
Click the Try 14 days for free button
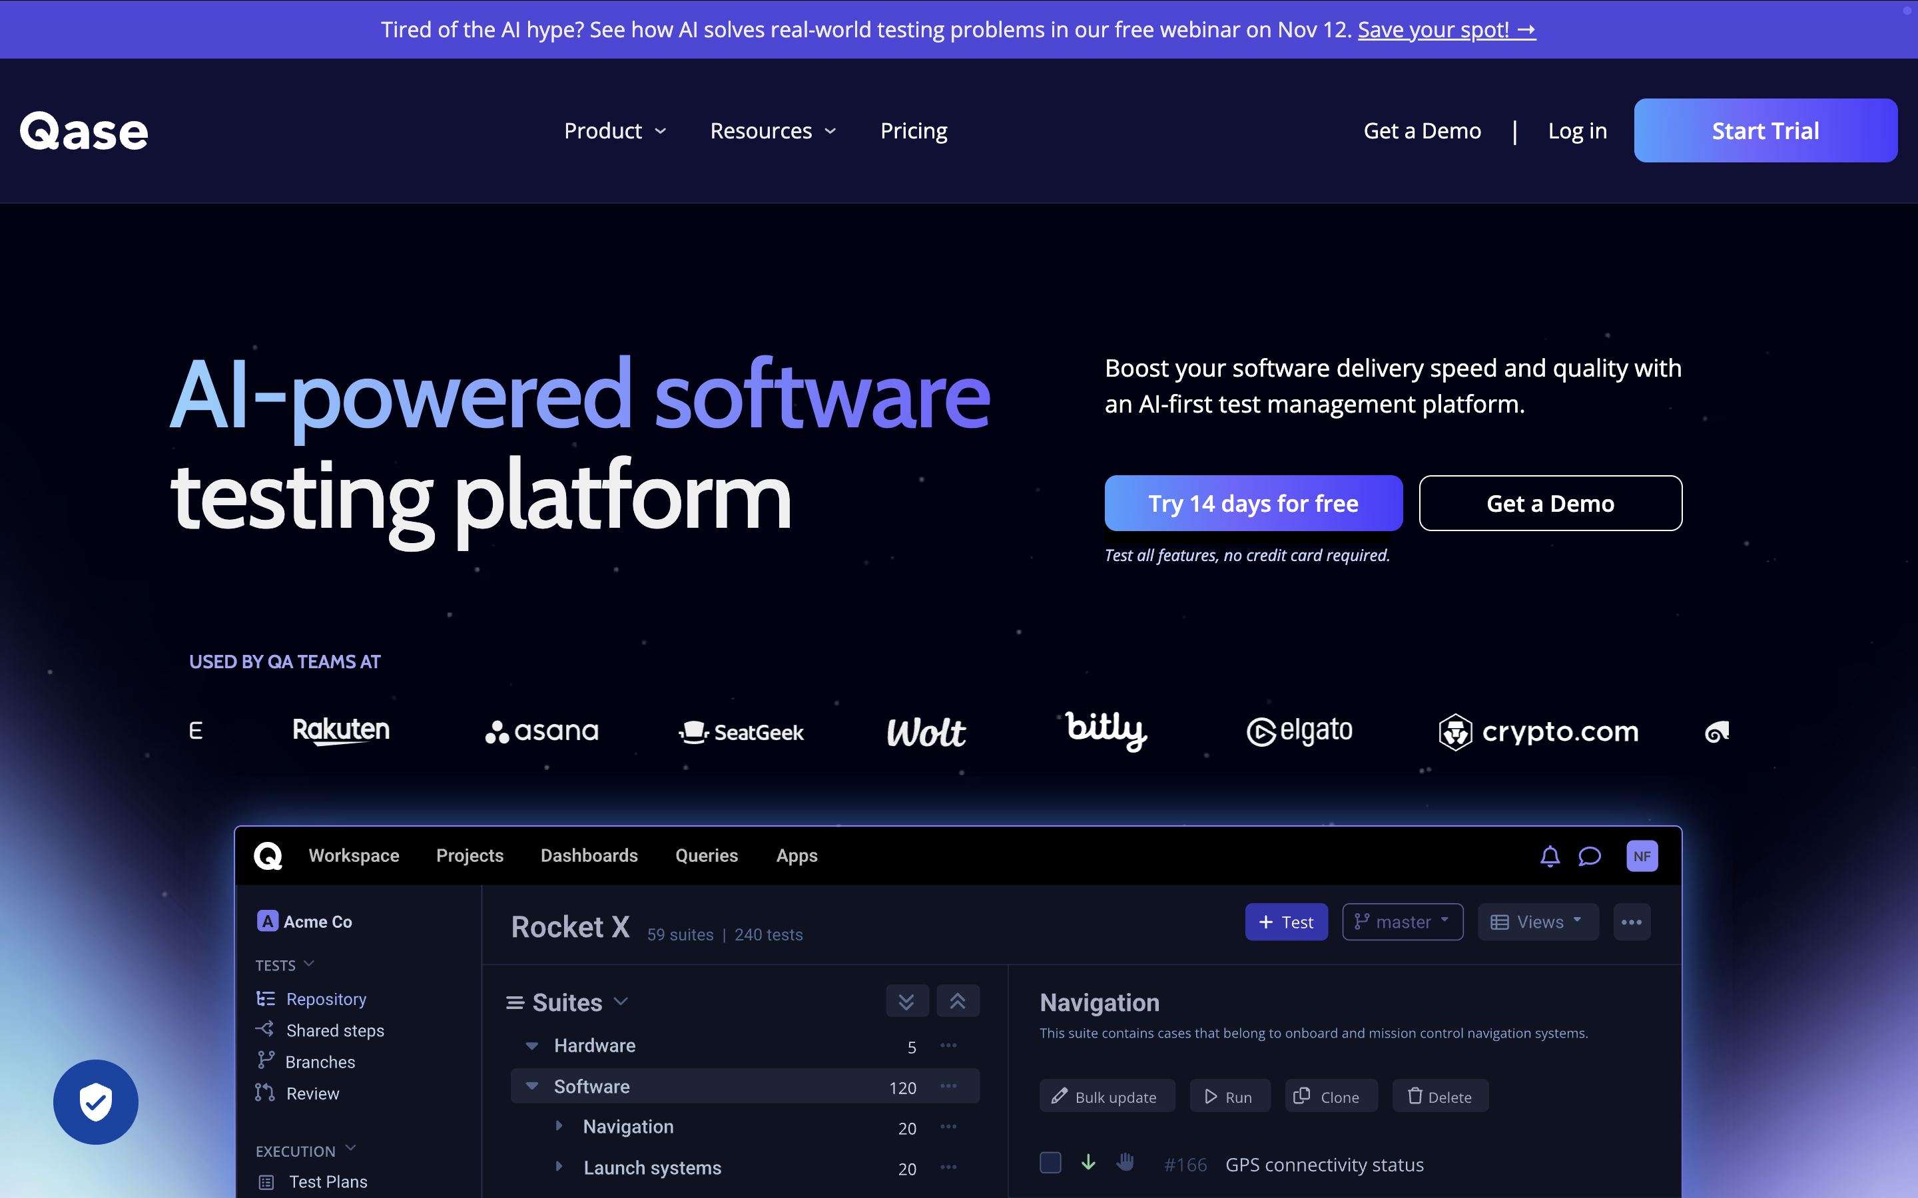tap(1253, 503)
